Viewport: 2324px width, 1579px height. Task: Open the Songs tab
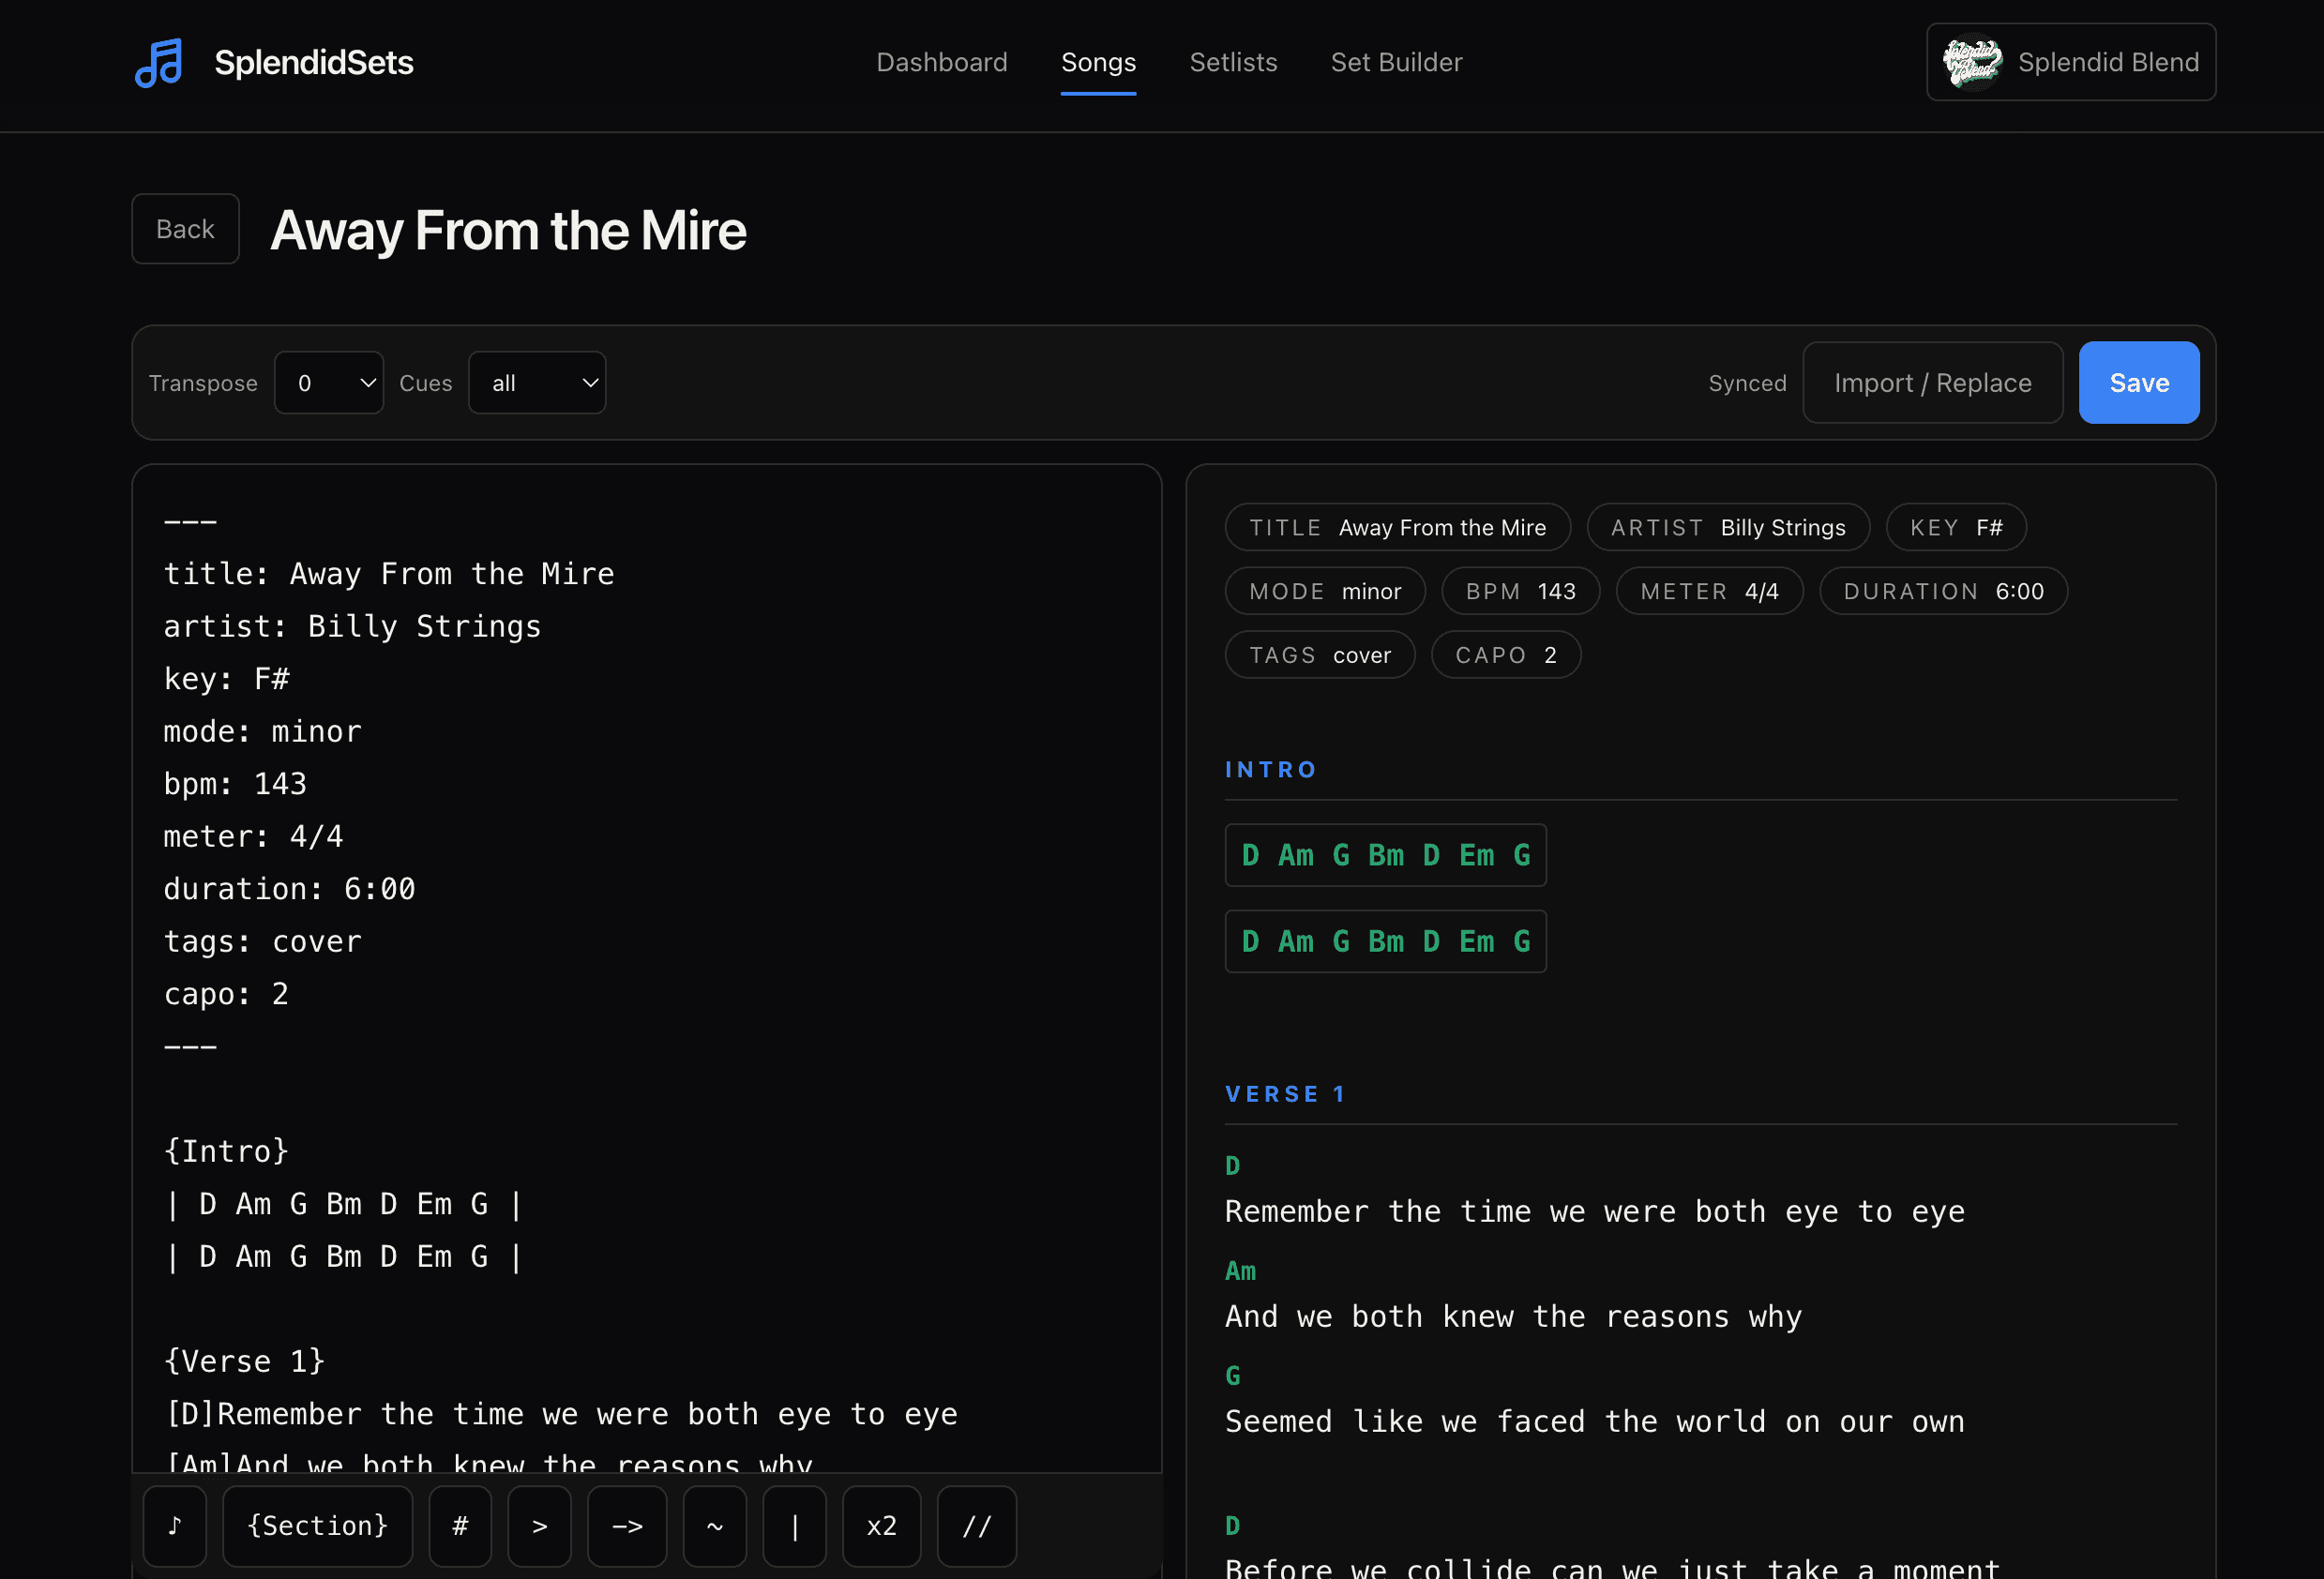point(1098,62)
